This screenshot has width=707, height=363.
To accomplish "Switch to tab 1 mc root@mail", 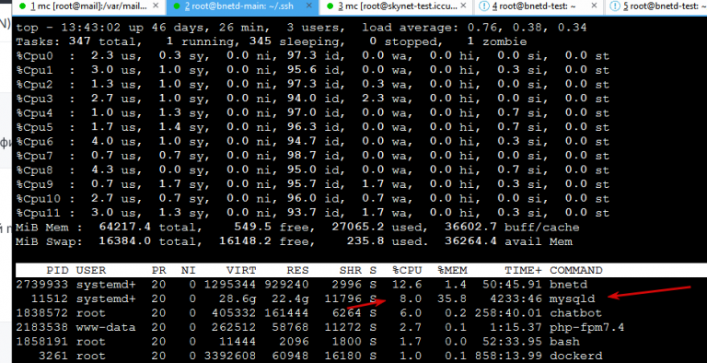I will [x=88, y=6].
